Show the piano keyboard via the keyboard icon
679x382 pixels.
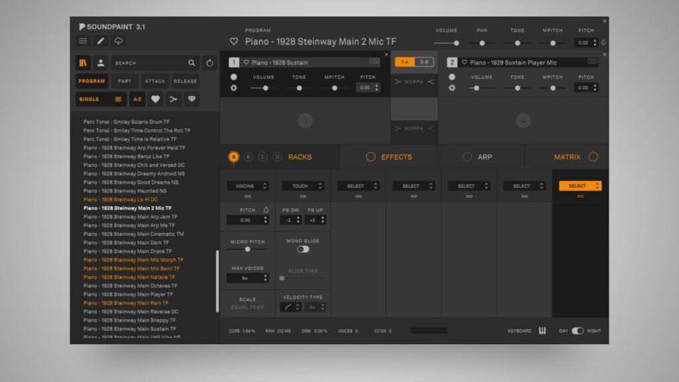point(542,331)
